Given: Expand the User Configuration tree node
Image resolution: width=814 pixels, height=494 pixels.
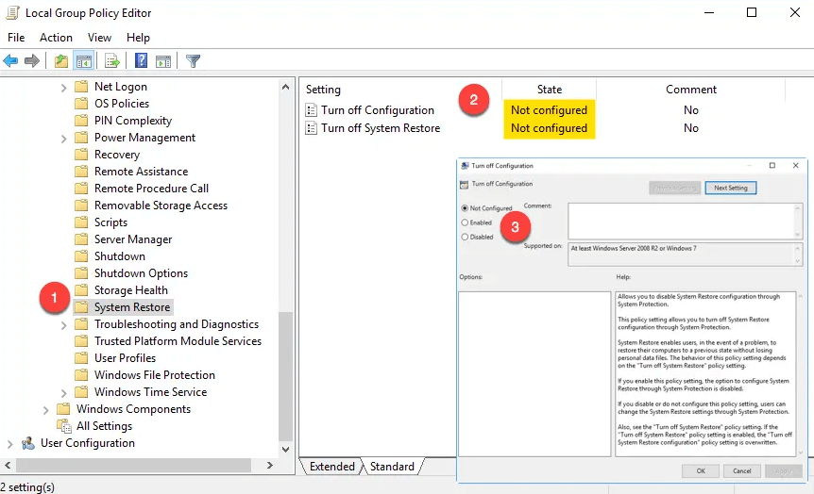Looking at the screenshot, I should (10, 443).
